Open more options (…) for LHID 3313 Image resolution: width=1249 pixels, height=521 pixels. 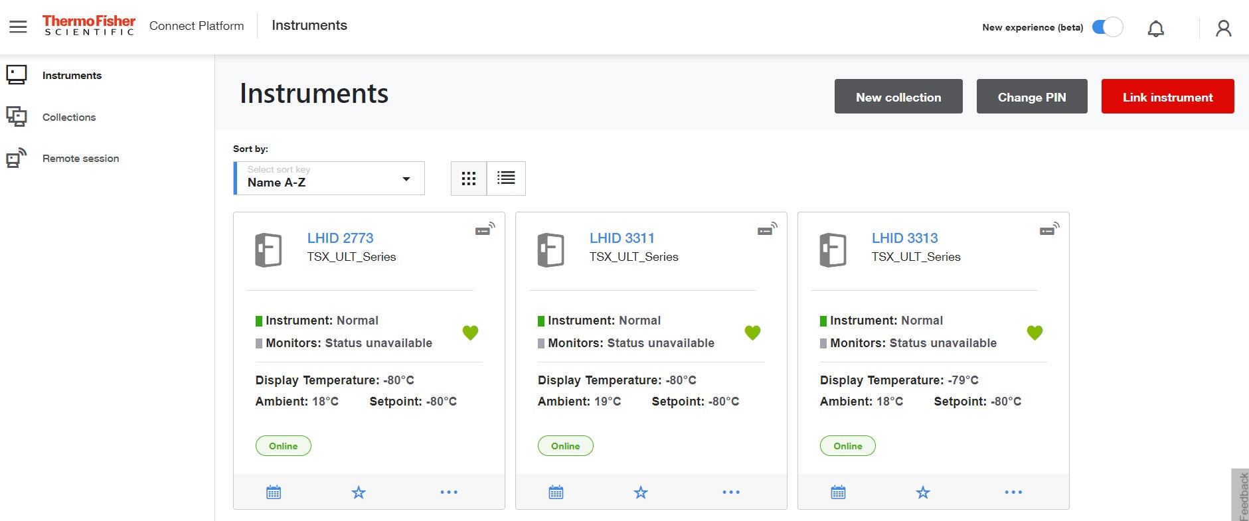click(1013, 492)
